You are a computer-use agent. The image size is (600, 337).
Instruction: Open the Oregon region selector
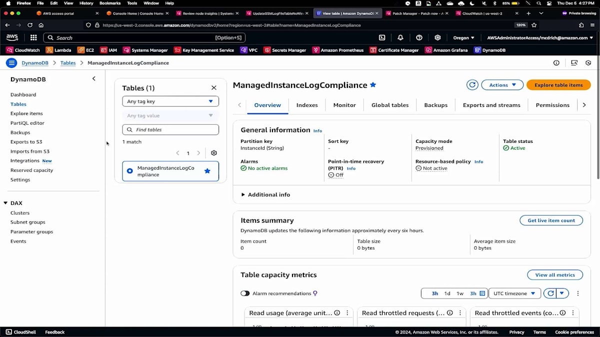(463, 37)
